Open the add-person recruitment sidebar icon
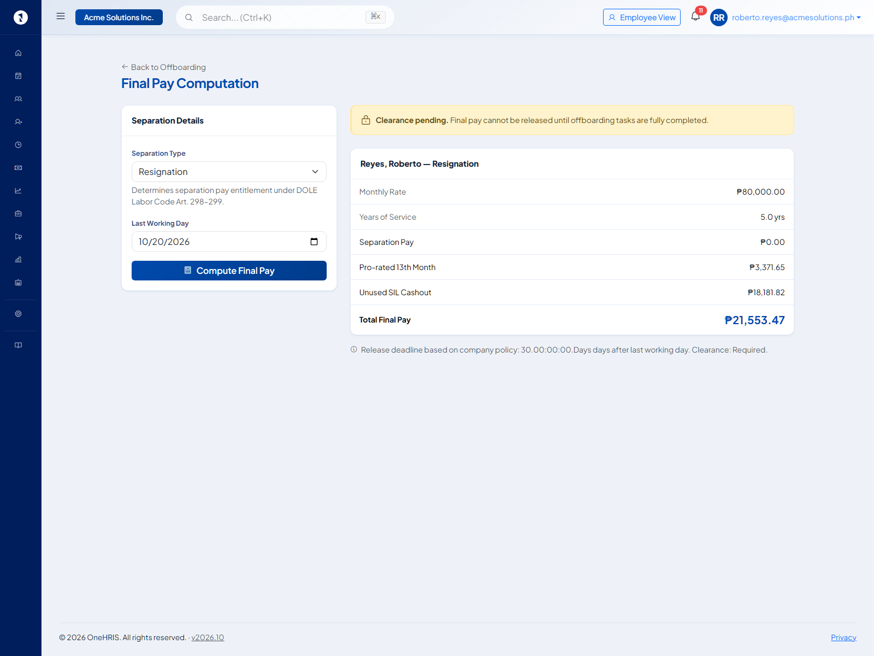 [x=18, y=122]
